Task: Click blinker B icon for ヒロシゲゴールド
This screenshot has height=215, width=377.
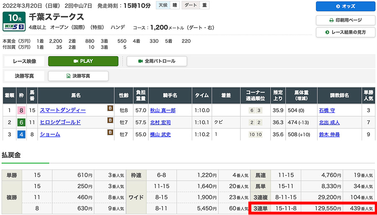Action: point(111,121)
